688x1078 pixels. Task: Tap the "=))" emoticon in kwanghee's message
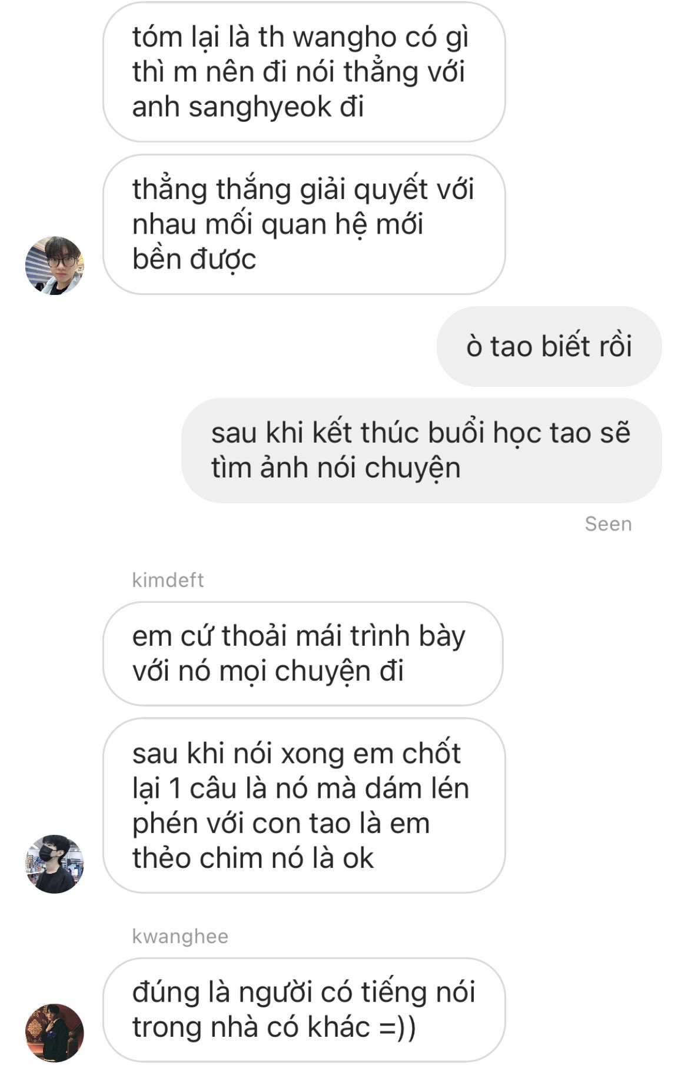click(397, 1027)
